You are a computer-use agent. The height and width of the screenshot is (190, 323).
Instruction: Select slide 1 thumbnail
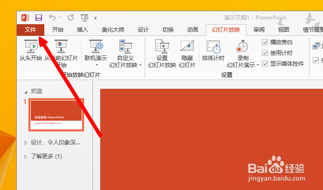coord(56,115)
